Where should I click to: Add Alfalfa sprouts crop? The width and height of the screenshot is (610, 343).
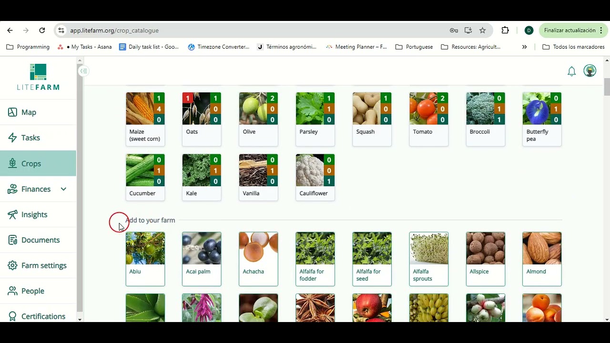coord(428,259)
